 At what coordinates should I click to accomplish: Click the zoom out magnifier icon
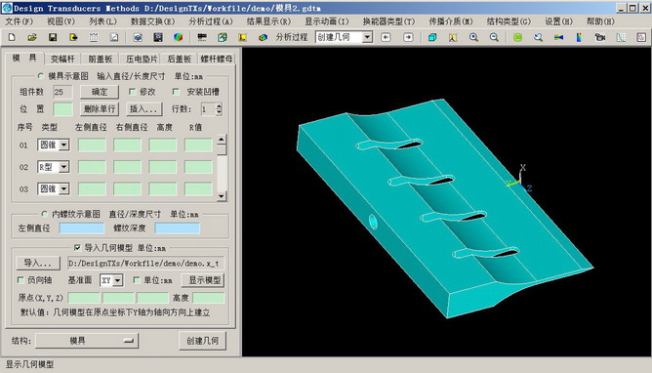pos(494,37)
